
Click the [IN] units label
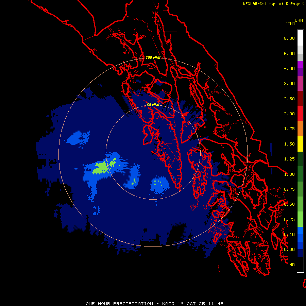290,23
